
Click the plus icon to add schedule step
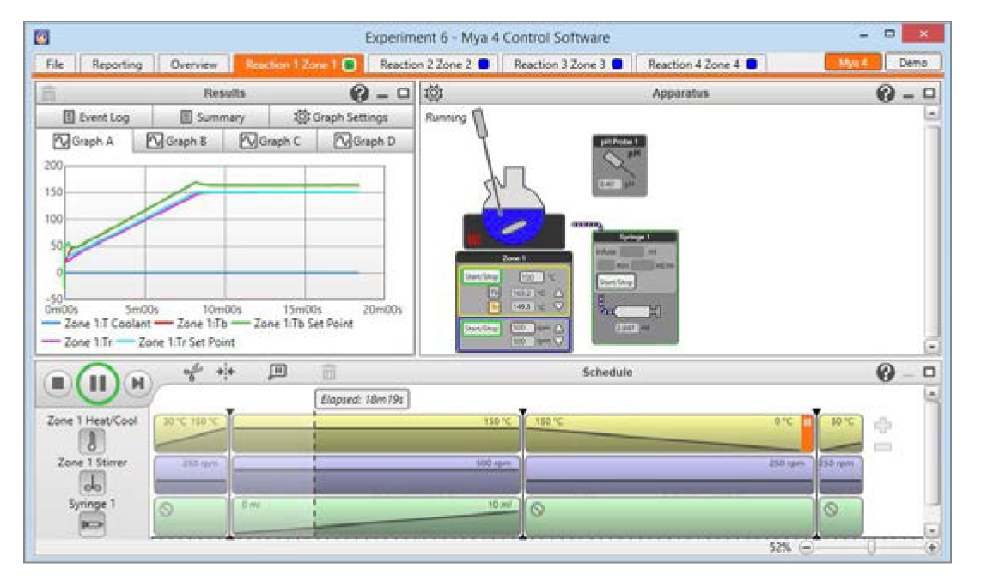click(x=883, y=425)
